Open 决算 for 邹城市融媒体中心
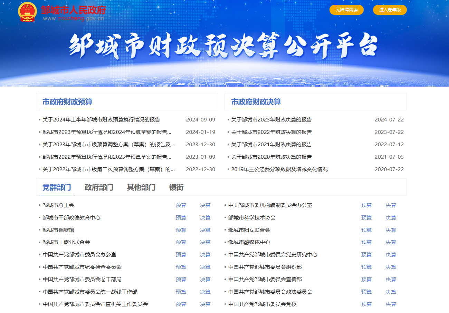This screenshot has height=313, width=449. click(391, 242)
